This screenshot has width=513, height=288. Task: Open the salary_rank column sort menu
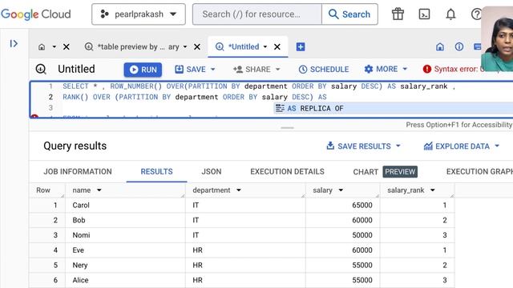click(433, 190)
